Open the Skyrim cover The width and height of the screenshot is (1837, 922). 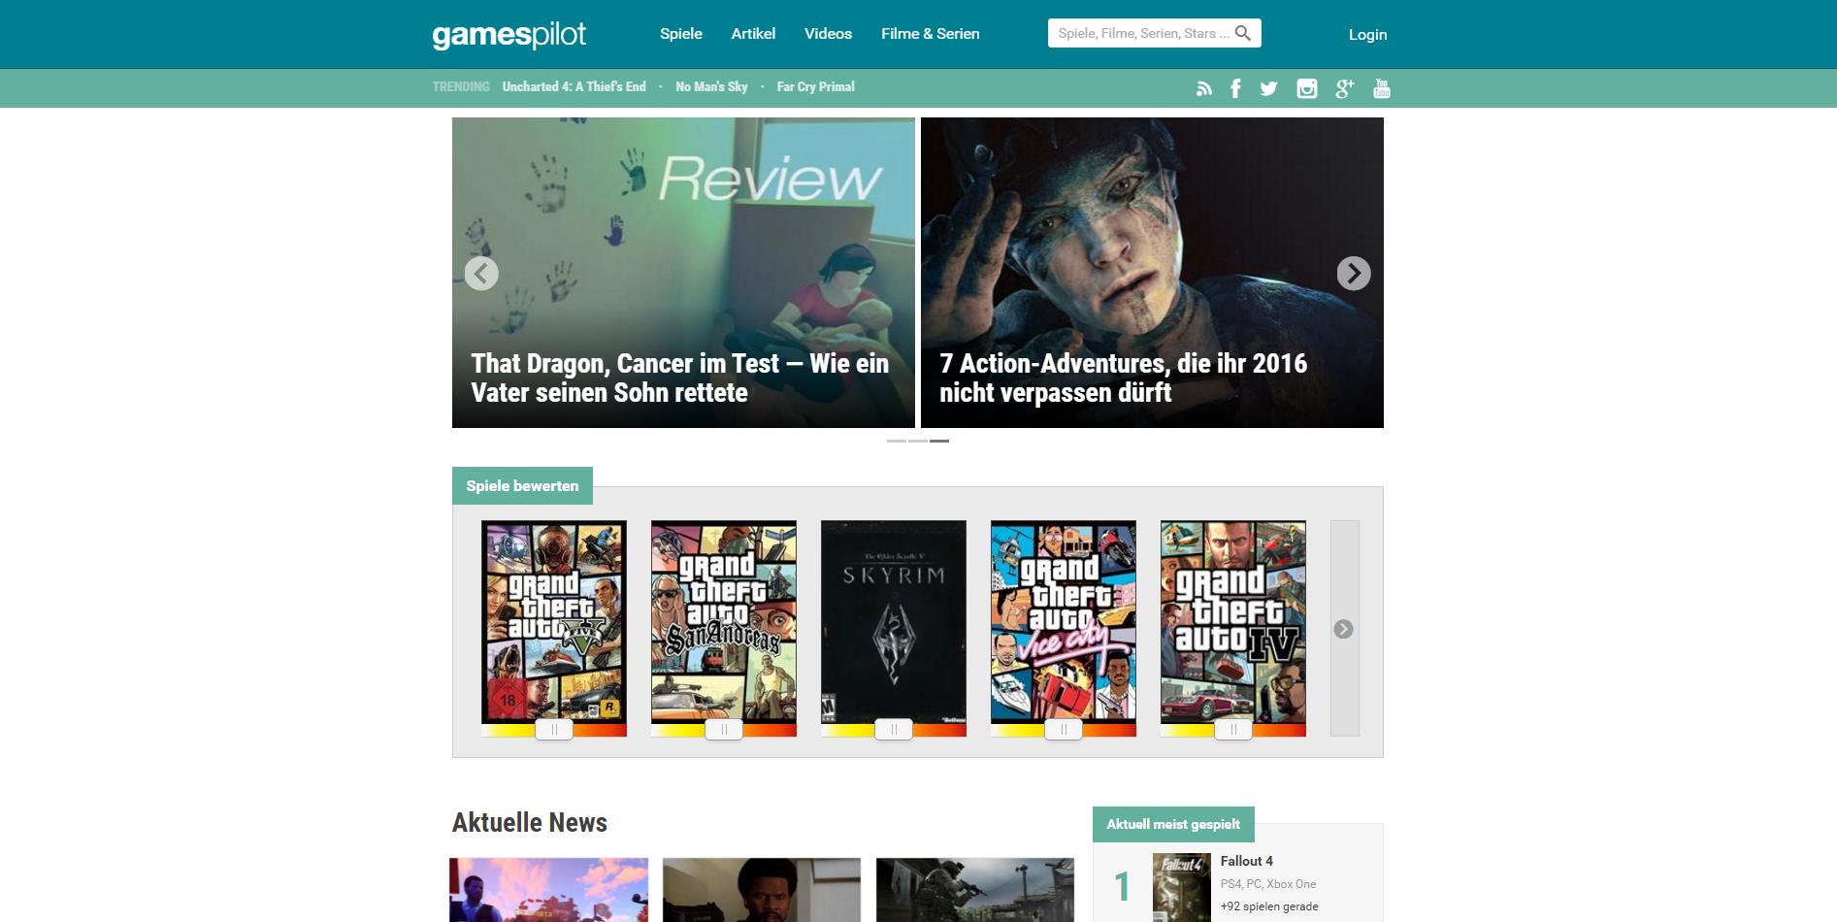(894, 621)
